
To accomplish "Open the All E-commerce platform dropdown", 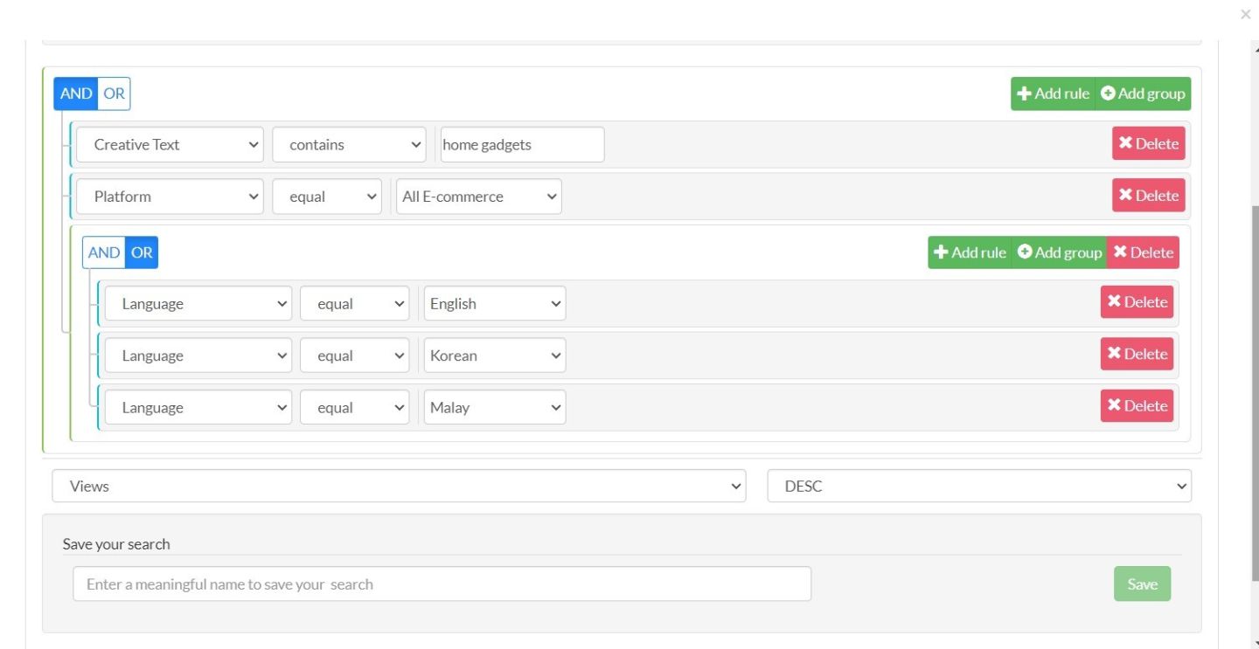I will click(478, 197).
